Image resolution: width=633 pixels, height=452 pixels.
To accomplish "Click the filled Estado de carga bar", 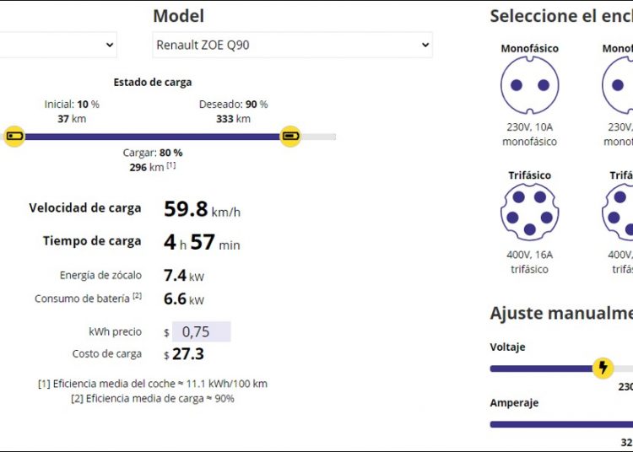I will (x=152, y=137).
